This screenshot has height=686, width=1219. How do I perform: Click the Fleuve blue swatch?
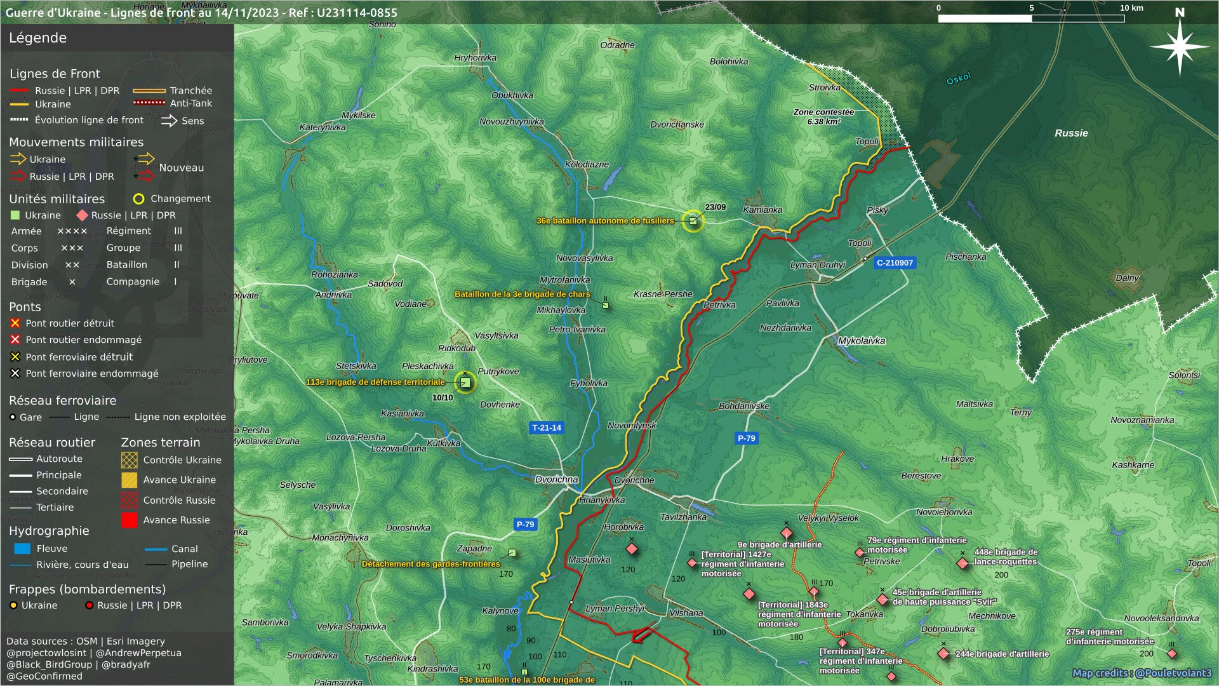[x=22, y=549]
